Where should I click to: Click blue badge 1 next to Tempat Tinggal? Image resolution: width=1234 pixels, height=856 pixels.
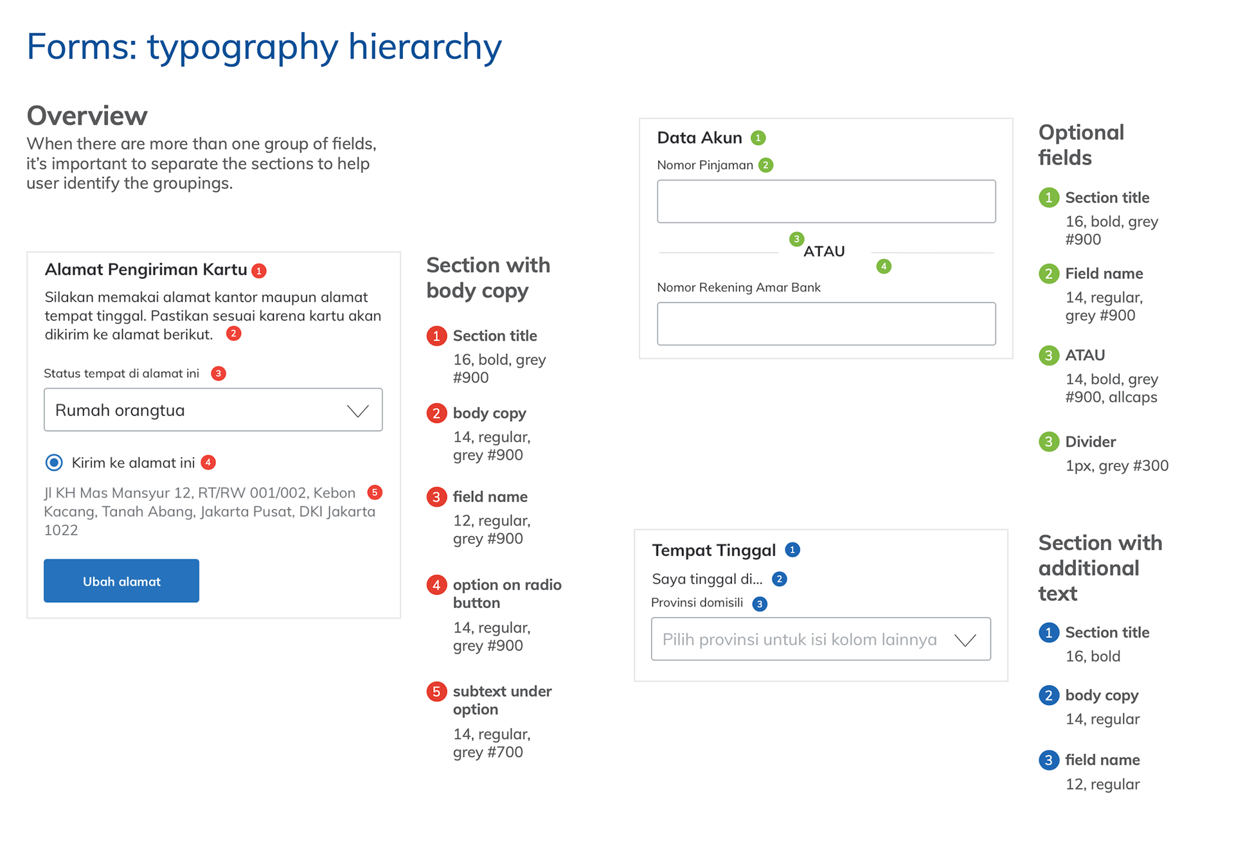coord(792,550)
